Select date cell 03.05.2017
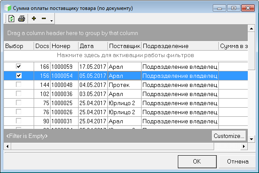The image size is (259, 173). (x=93, y=94)
